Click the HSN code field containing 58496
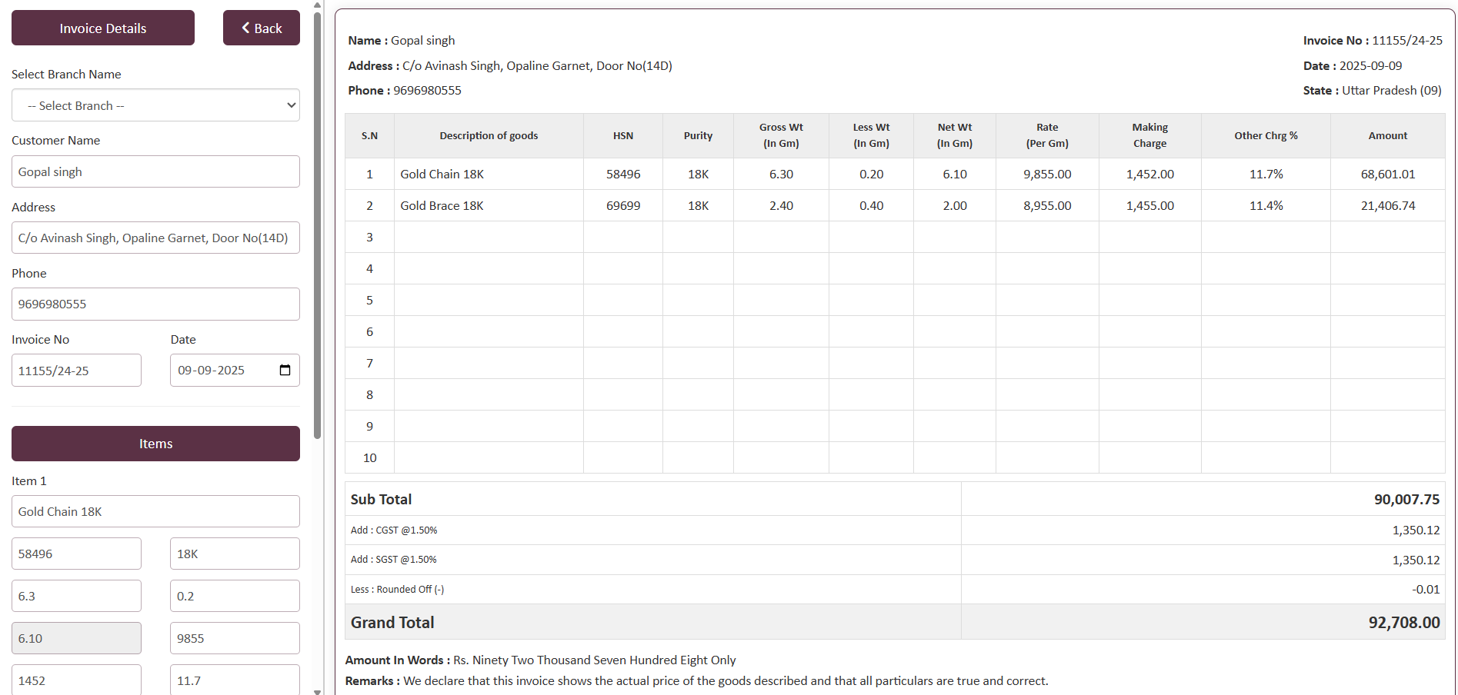Screen dimensions: 1458x695 point(76,554)
